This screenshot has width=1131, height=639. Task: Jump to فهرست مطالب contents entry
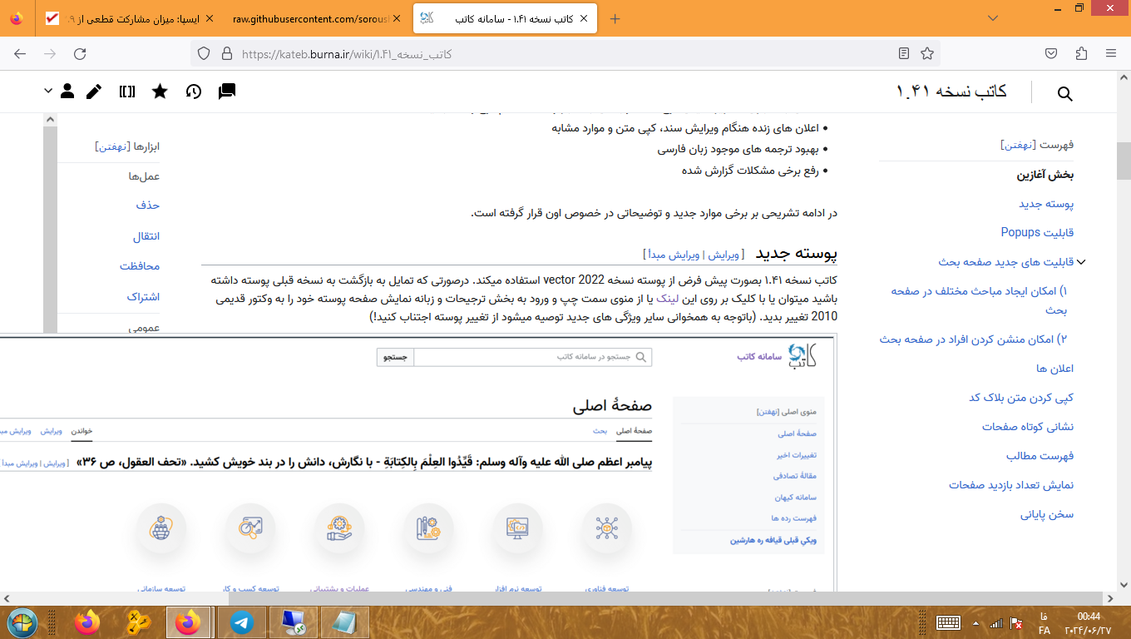(1040, 456)
